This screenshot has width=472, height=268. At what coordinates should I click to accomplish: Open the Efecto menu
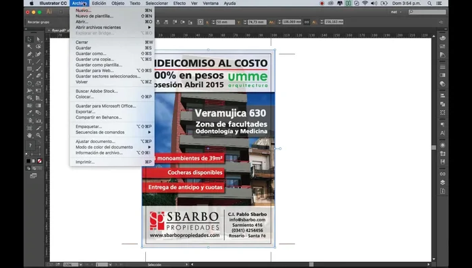180,3
